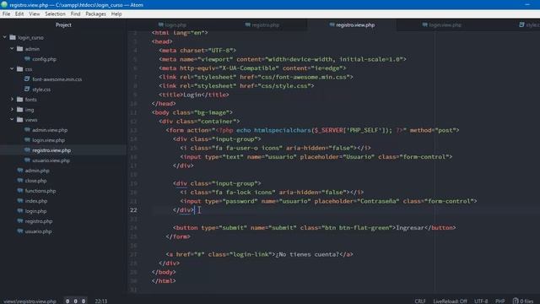Viewport: 540px width, 304px height.
Task: Click the fonts folder icon
Action: 20,100
